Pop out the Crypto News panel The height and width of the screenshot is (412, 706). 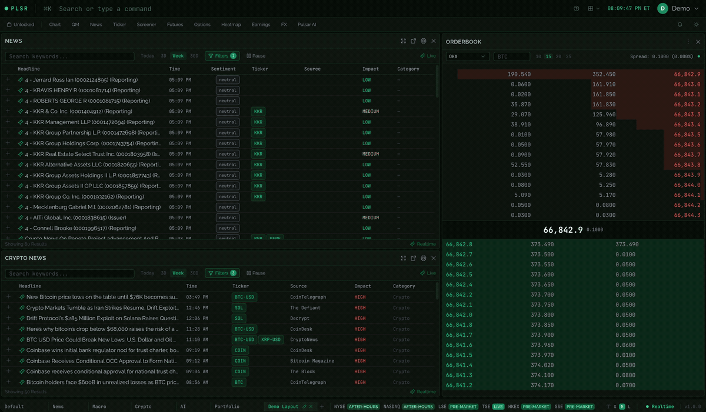(x=413, y=258)
